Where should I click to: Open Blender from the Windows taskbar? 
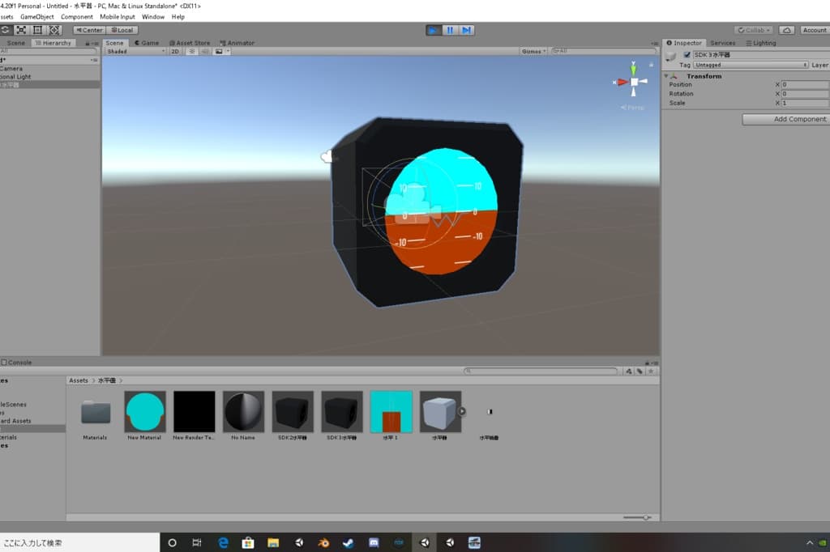pyautogui.click(x=323, y=542)
